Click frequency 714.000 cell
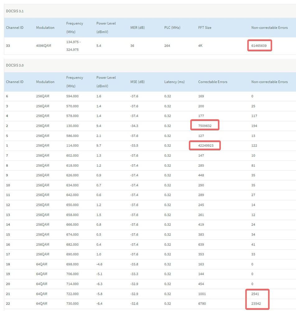Screen dimensions: 296x311 pyautogui.click(x=72, y=284)
